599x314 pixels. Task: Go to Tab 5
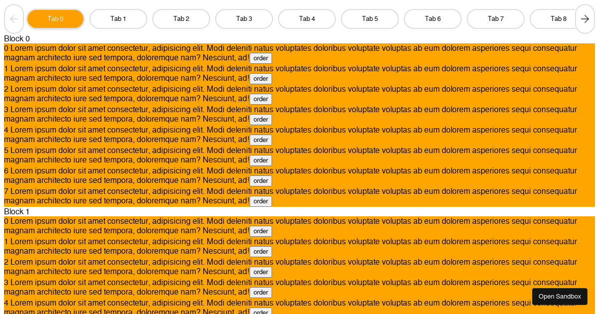pos(370,19)
